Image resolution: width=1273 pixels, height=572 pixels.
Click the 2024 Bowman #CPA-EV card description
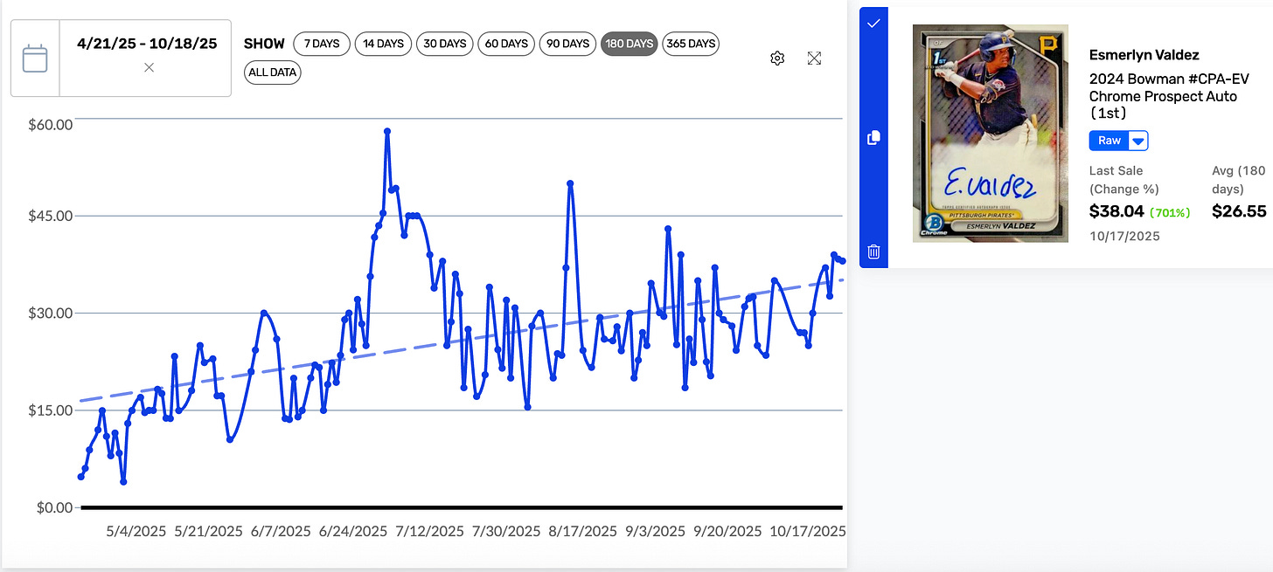click(1169, 96)
